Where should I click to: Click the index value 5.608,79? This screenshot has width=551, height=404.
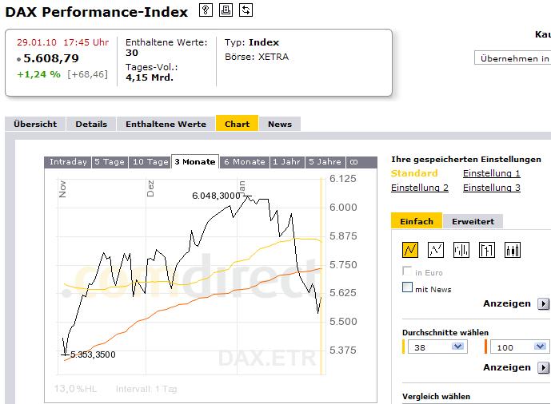[x=51, y=58]
